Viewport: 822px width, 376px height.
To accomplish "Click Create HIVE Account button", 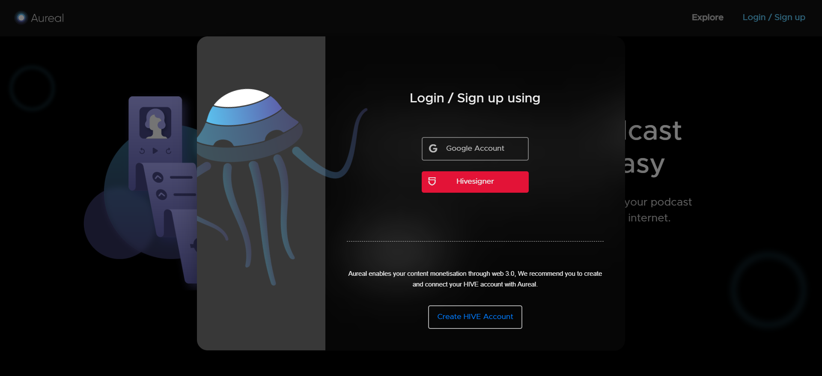I will point(475,317).
